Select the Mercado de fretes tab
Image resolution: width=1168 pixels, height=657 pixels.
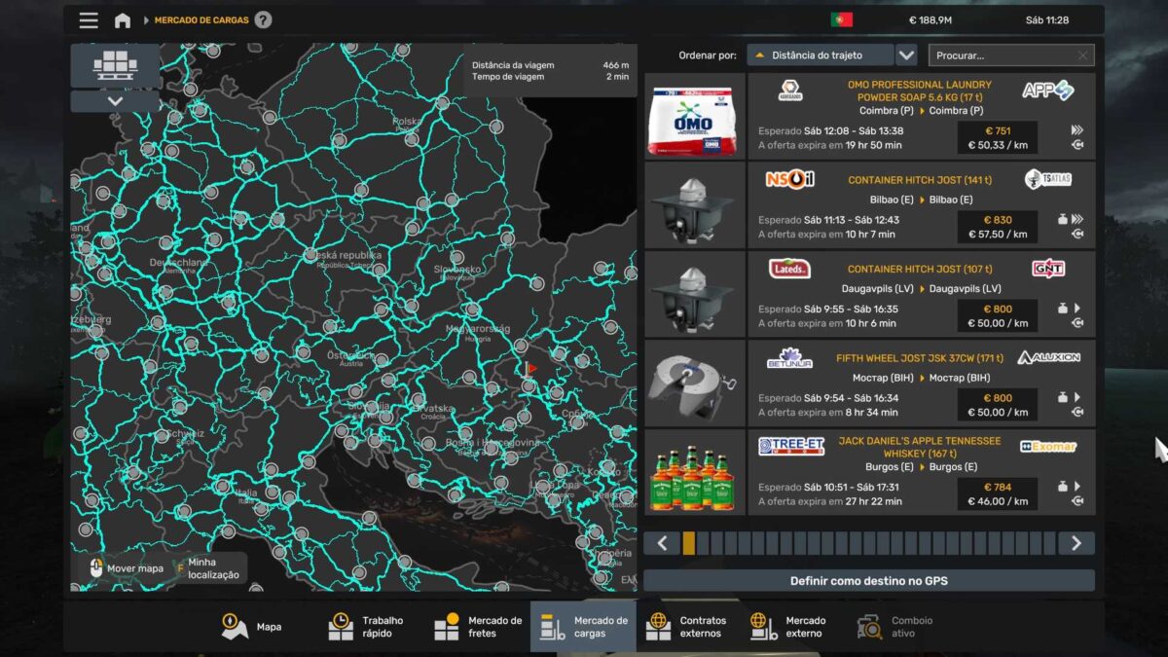click(478, 627)
